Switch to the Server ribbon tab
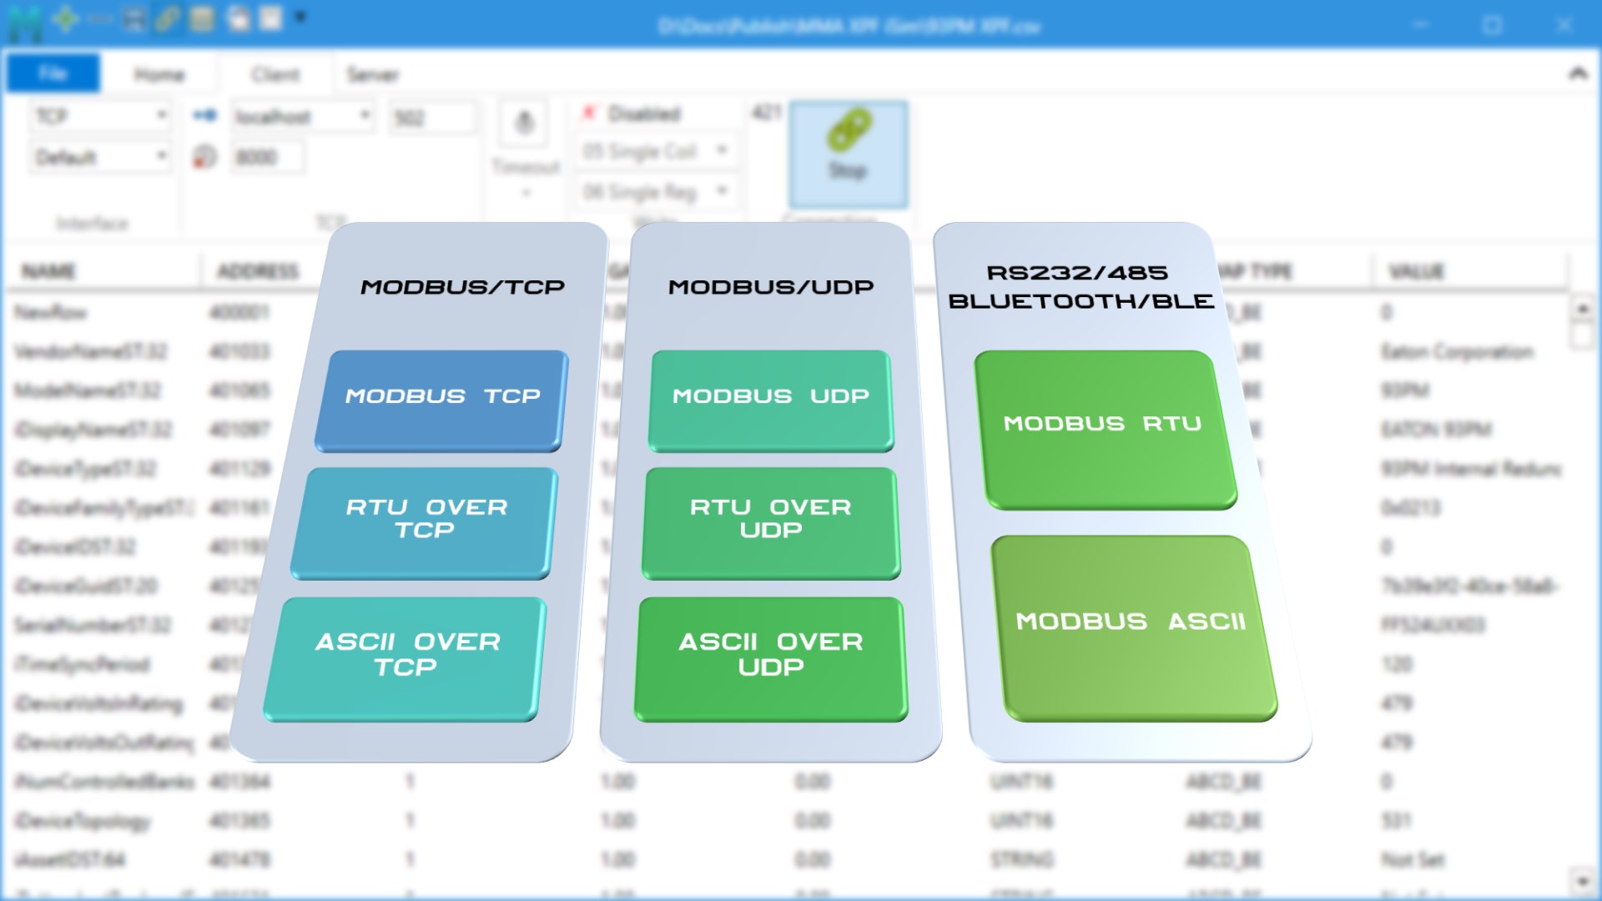1602x901 pixels. tap(372, 75)
